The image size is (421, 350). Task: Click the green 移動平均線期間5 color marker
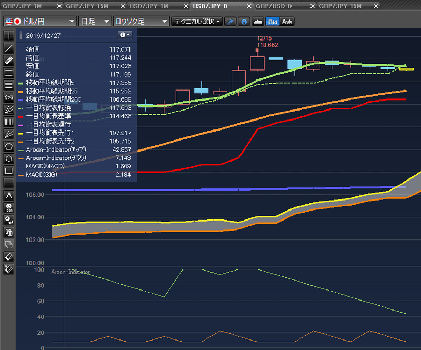pos(21,83)
